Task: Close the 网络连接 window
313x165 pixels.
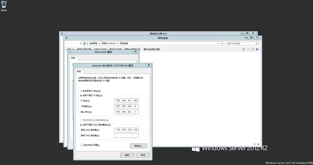Action: pos(257,37)
